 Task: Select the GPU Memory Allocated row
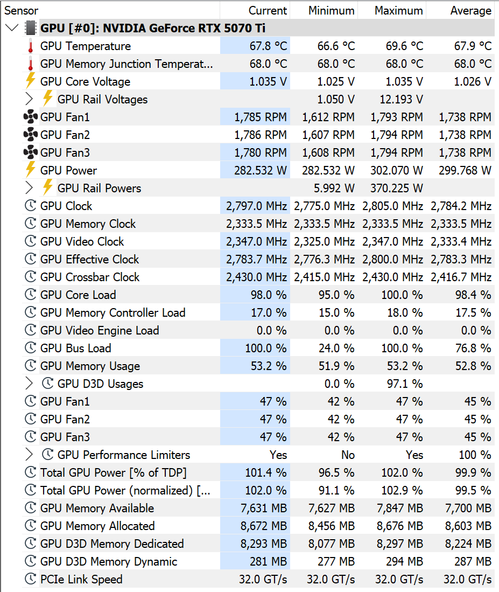(258, 526)
